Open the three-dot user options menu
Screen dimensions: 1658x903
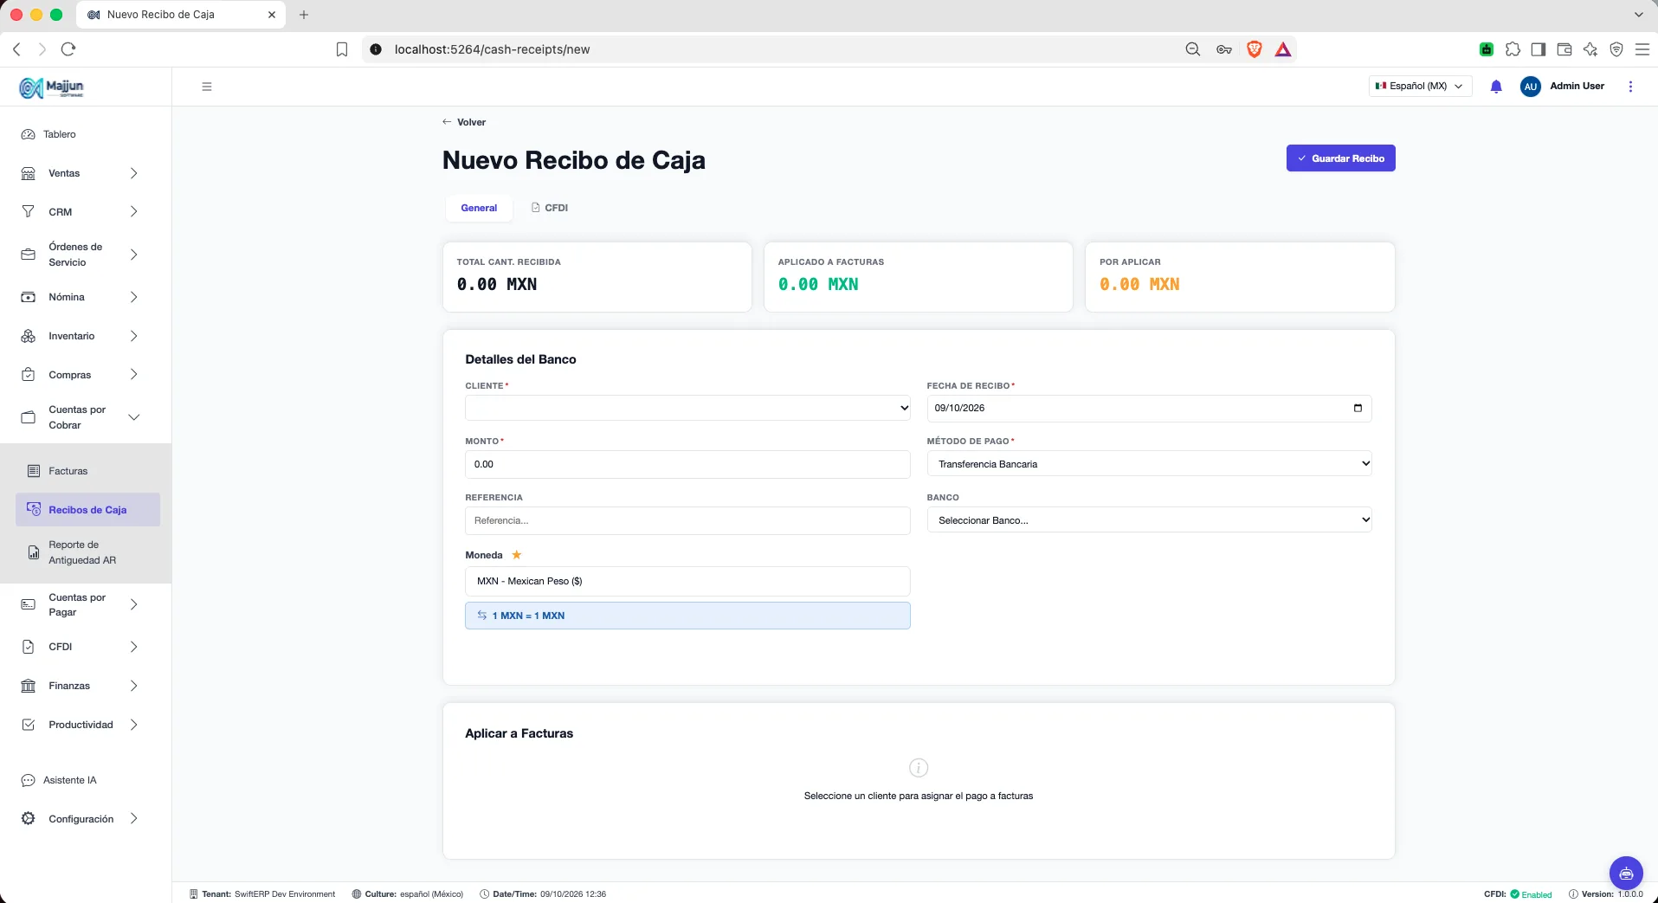[1630, 87]
